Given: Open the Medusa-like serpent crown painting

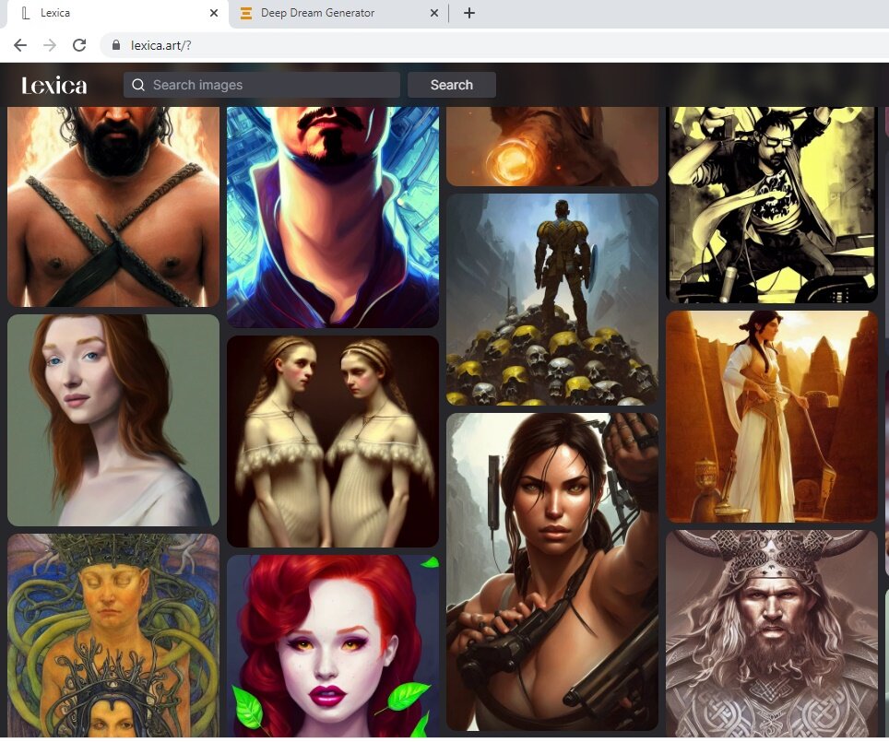Looking at the screenshot, I should [x=113, y=635].
